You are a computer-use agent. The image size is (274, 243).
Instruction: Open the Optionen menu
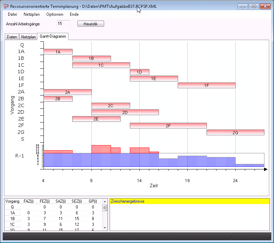55,14
